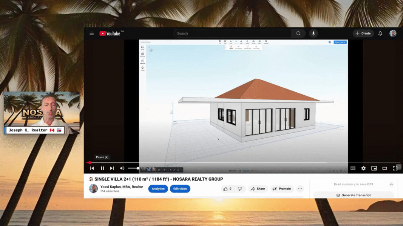Toggle closed captions on the player
This screenshot has height=226, width=403.
pos(353,168)
